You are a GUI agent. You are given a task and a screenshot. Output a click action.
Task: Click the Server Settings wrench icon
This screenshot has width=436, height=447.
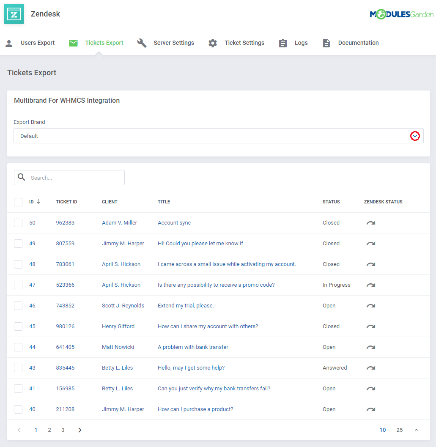pos(142,43)
